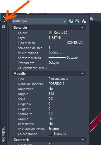Click the Trasparenza DaLayer value
This screenshot has height=145, width=101.
[x=67, y=63]
